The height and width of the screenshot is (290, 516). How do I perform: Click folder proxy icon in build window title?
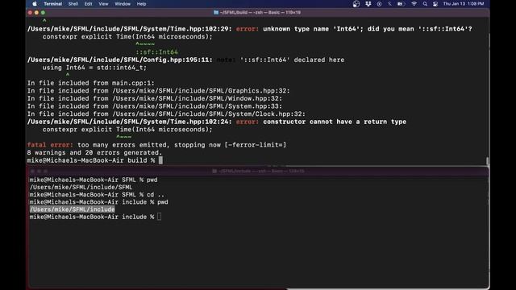216,13
